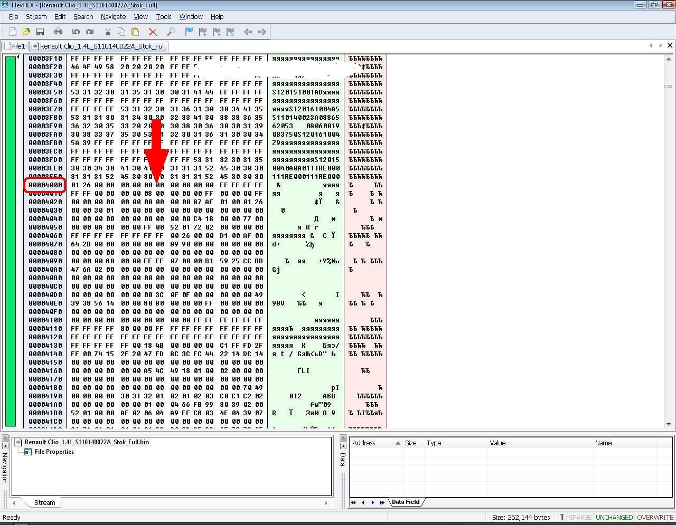Image resolution: width=676 pixels, height=525 pixels.
Task: Open the Navigate menu
Action: click(x=113, y=17)
